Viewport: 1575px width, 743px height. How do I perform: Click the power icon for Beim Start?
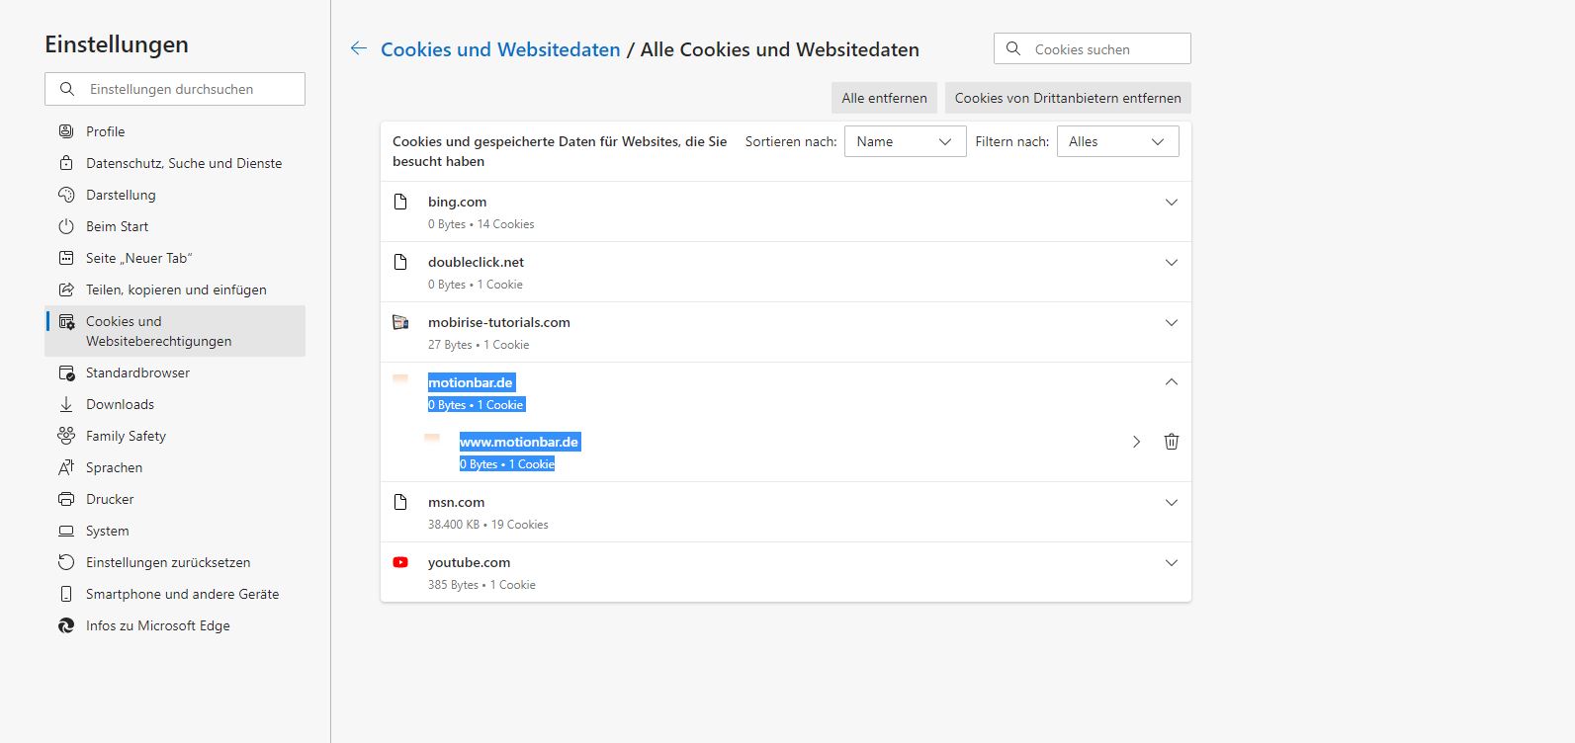tap(66, 226)
